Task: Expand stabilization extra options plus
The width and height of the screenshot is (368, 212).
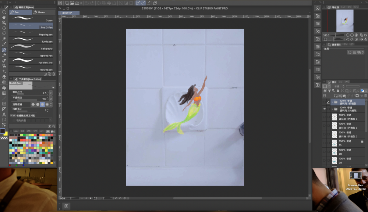Action: pos(11,115)
